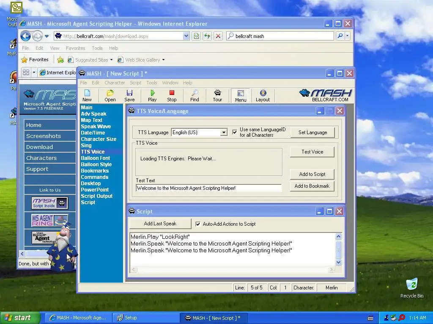
Task: Click the MASH Script Inside banner
Action: click(50, 203)
